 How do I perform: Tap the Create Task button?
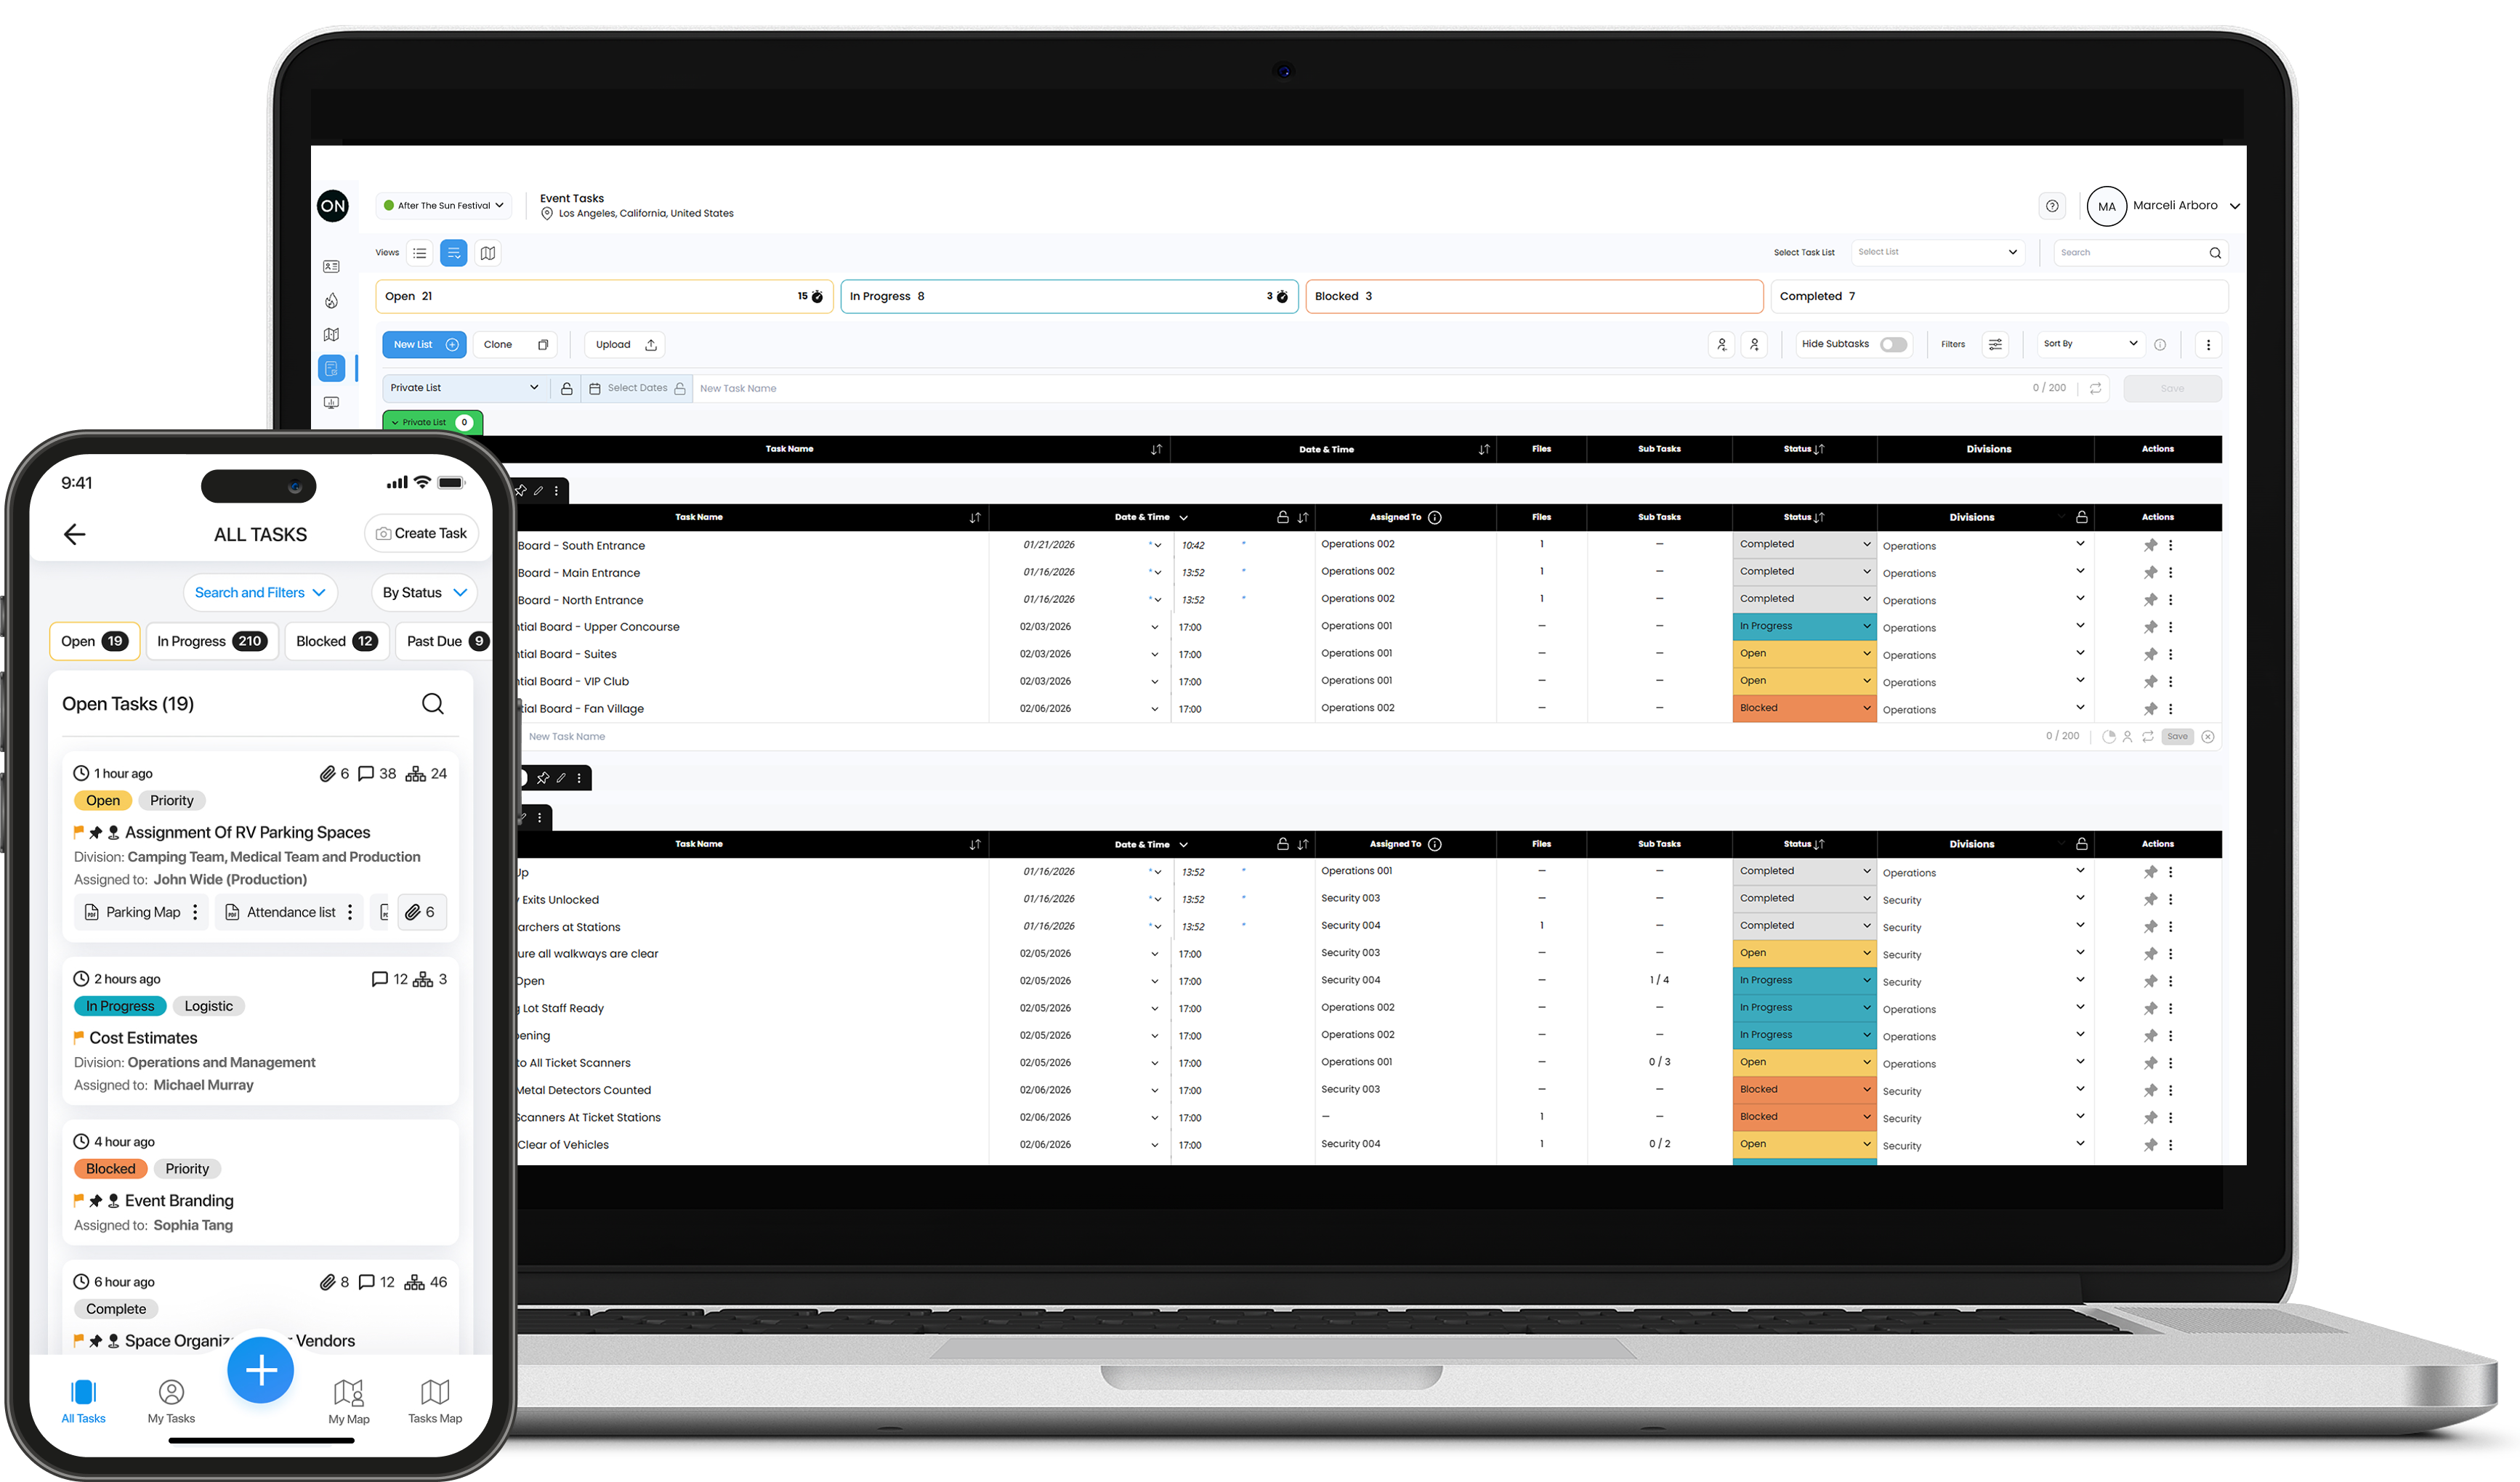pyautogui.click(x=421, y=533)
